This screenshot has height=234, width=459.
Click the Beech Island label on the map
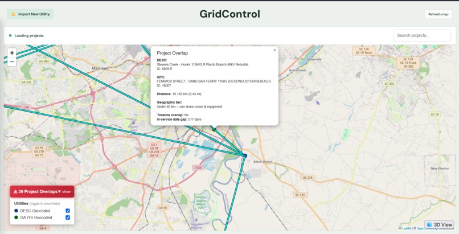click(x=263, y=162)
